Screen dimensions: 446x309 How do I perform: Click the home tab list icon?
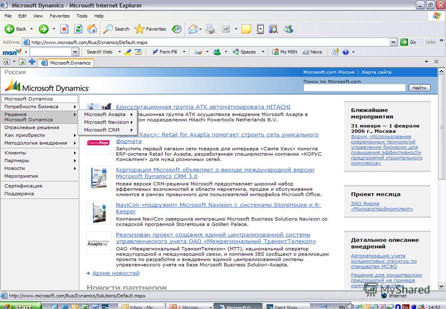pos(6,61)
